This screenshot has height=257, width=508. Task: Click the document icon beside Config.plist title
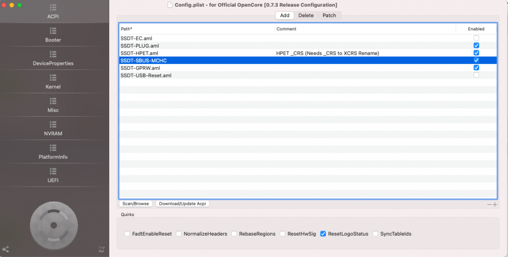tap(170, 5)
